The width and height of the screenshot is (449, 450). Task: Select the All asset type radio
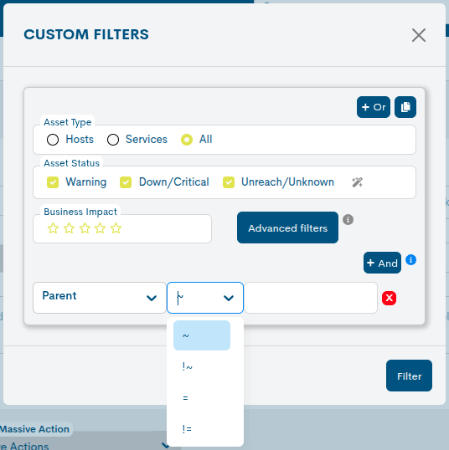(187, 140)
